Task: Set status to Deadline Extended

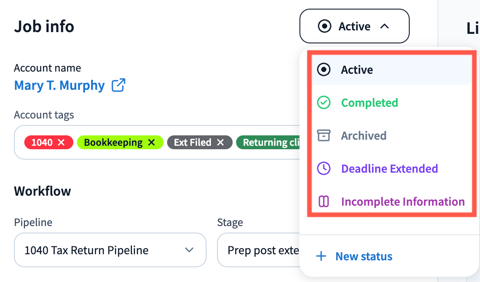Action: (389, 169)
